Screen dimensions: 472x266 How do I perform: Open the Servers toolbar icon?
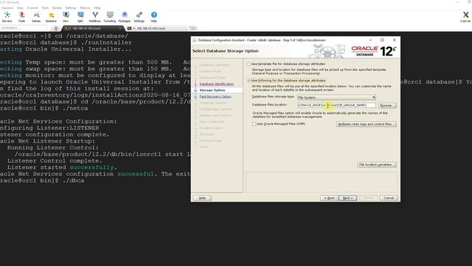coord(7,17)
